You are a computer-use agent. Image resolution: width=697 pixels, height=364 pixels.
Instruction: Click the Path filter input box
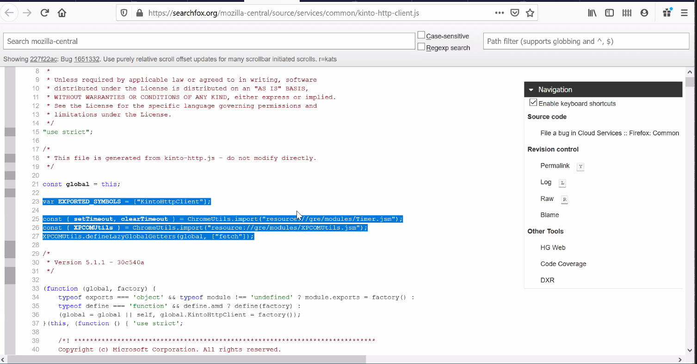(x=586, y=41)
